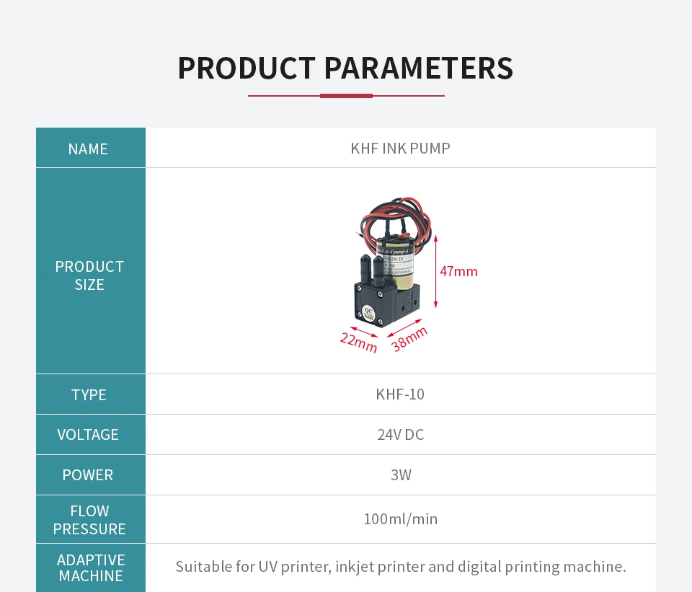Click the 3W power value
The image size is (692, 592).
(400, 474)
